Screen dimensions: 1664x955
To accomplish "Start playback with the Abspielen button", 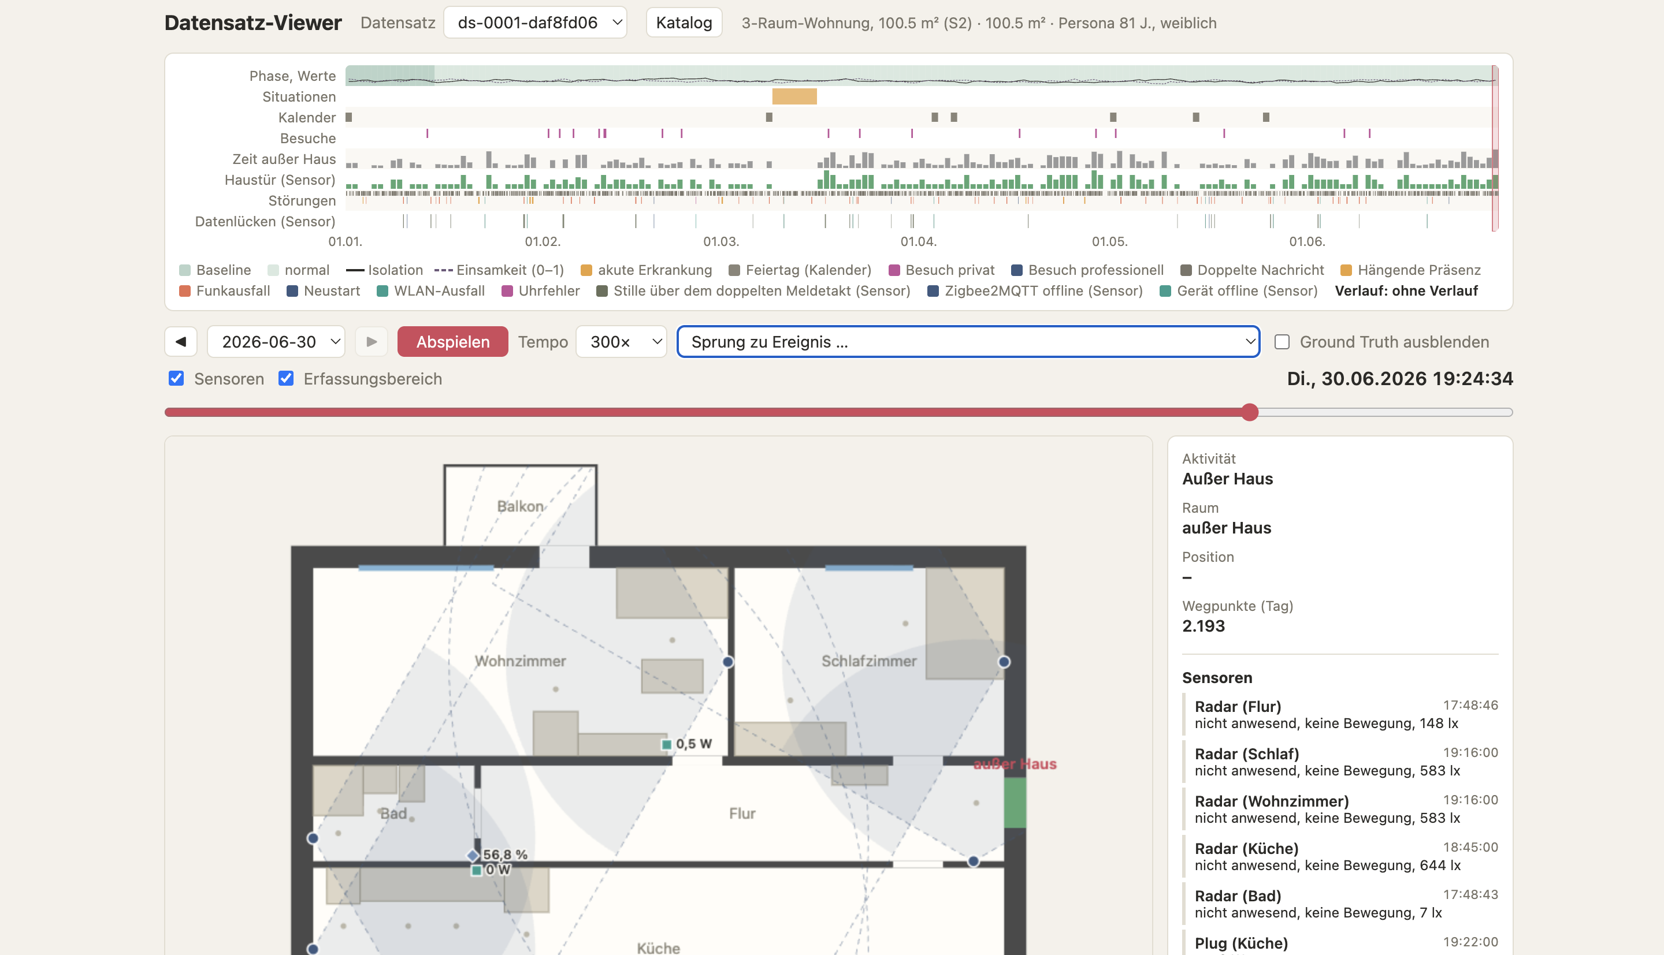I will (453, 342).
